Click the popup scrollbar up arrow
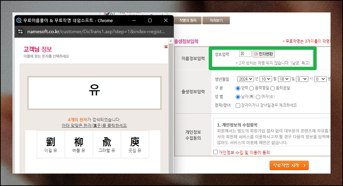 pos(171,41)
